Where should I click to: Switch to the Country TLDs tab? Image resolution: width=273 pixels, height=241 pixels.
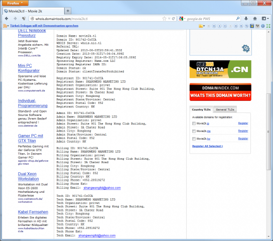[201, 109]
